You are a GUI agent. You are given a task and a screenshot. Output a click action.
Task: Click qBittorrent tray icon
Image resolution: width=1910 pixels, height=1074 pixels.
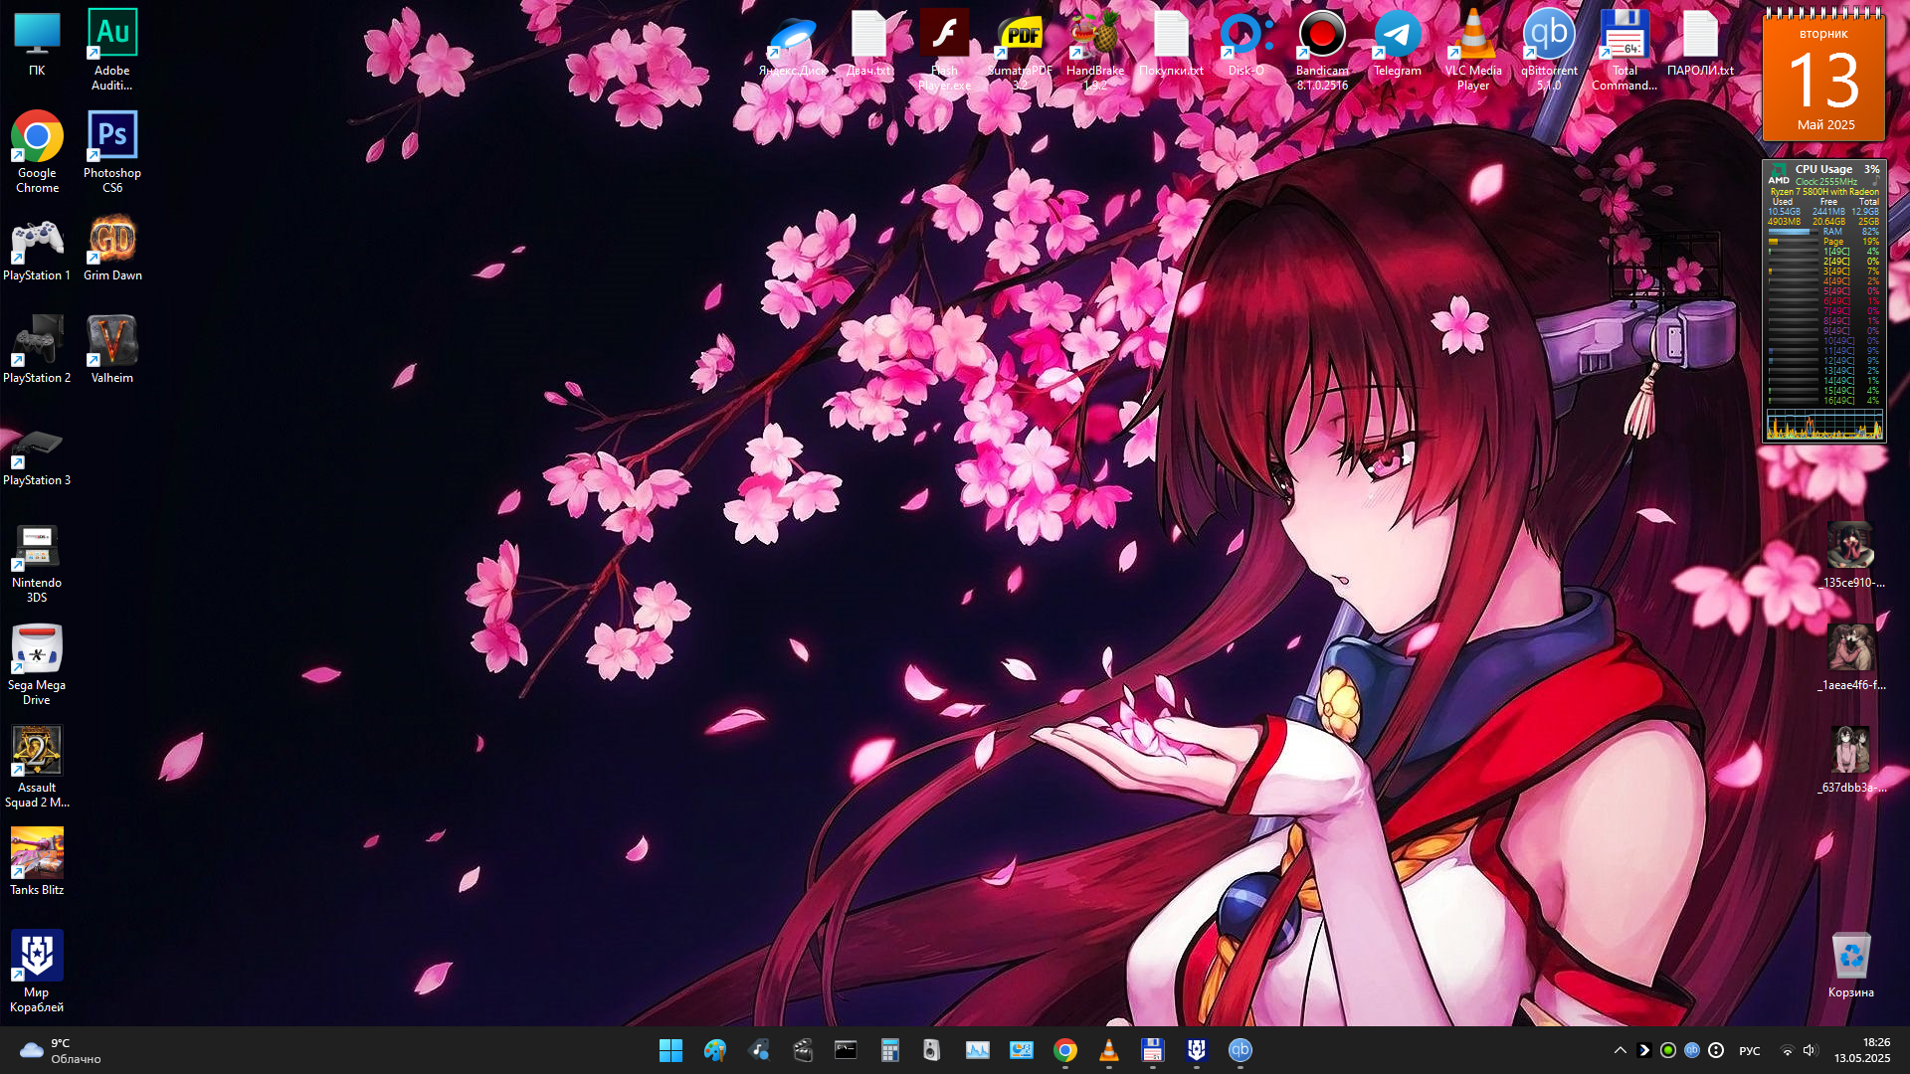pos(1692,1050)
